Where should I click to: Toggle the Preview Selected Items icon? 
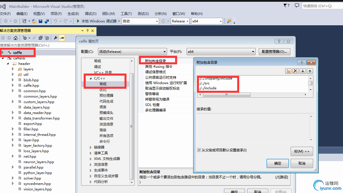[x=62, y=38]
